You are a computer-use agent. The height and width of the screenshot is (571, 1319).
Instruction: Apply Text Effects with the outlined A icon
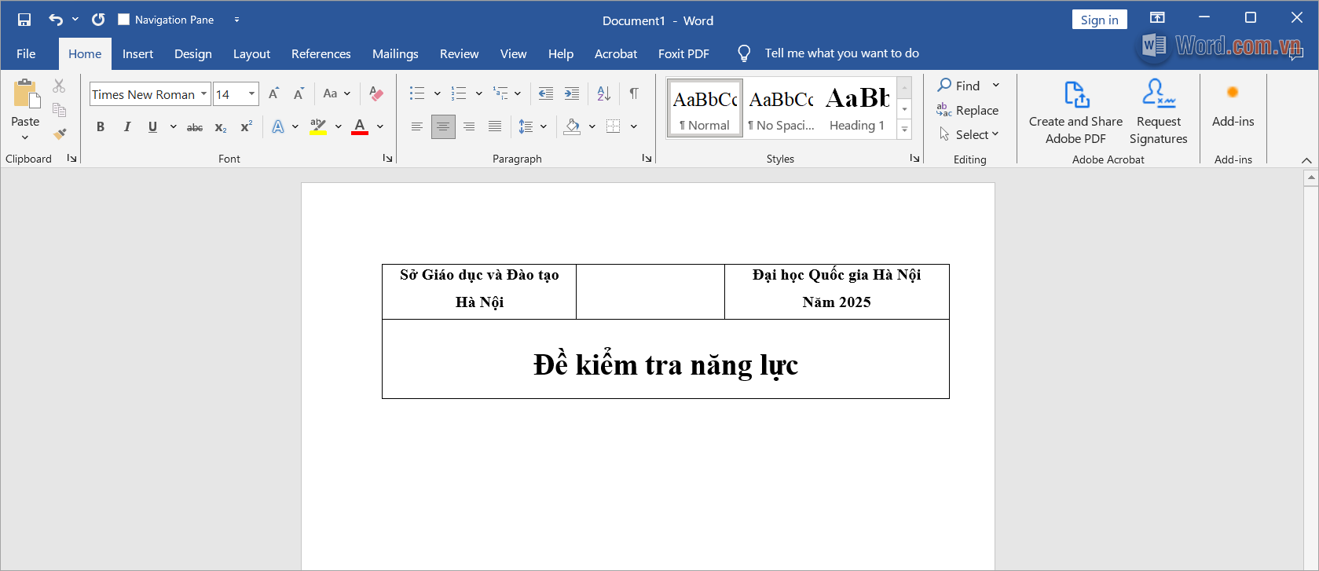pyautogui.click(x=278, y=126)
